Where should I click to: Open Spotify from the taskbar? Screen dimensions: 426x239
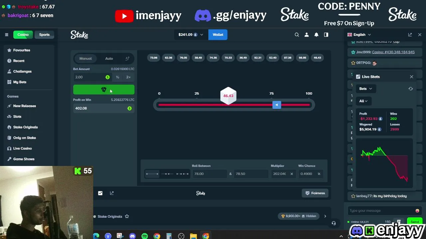pyautogui.click(x=144, y=236)
